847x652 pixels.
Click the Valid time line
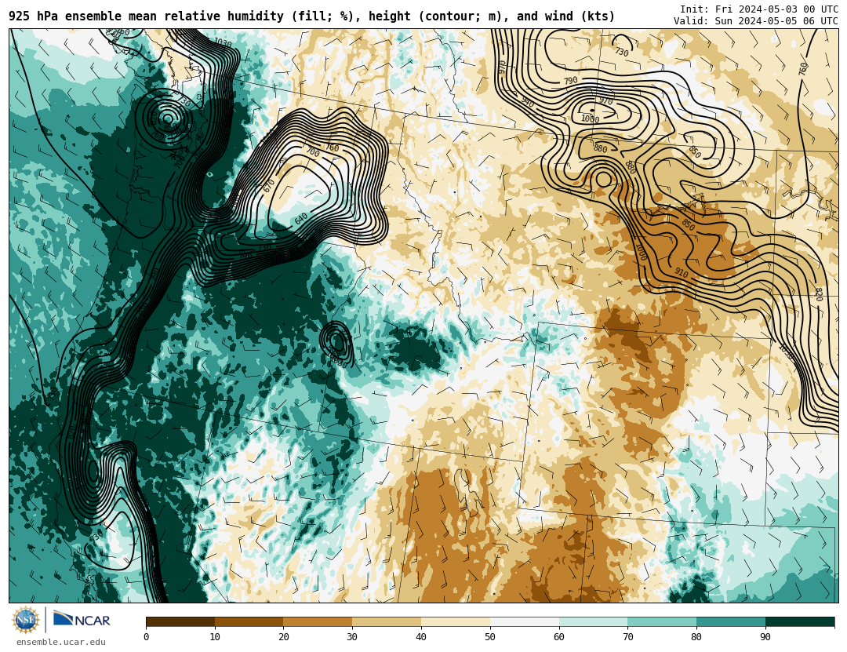pyautogui.click(x=756, y=21)
